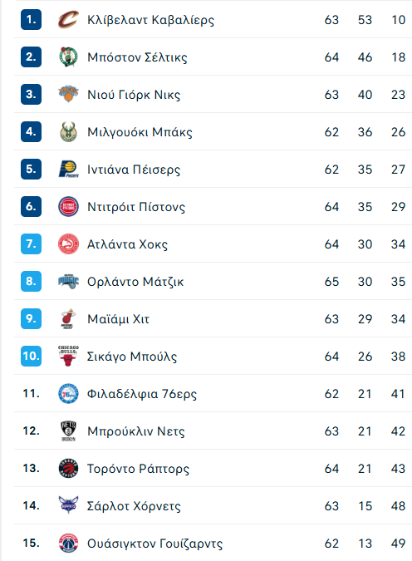
Task: Select the Κλίβελαντ Καβαλίερς team name
Action: coord(150,20)
